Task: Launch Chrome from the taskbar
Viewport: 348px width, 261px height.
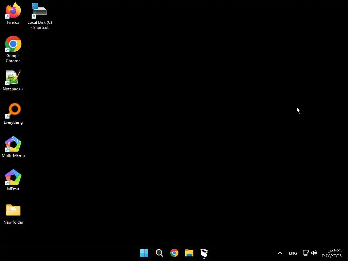Action: pyautogui.click(x=174, y=253)
